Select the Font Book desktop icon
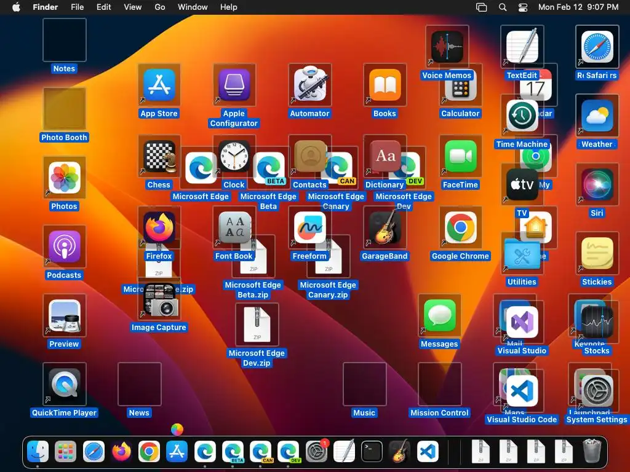The width and height of the screenshot is (630, 472). 234,228
